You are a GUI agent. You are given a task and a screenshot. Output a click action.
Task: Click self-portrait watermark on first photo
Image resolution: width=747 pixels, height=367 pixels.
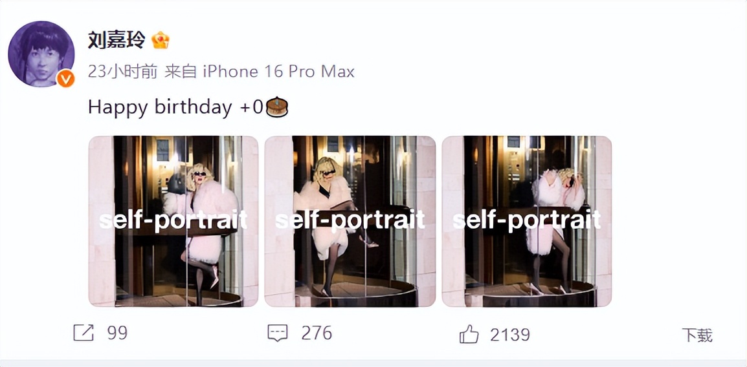click(173, 221)
